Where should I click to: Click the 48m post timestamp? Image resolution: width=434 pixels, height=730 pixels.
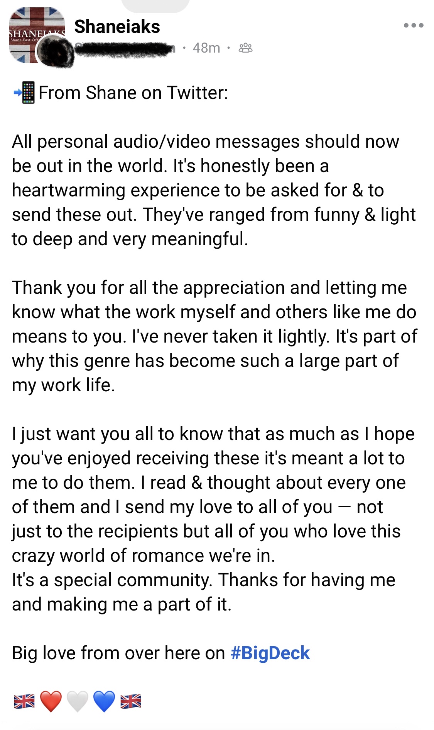206,48
